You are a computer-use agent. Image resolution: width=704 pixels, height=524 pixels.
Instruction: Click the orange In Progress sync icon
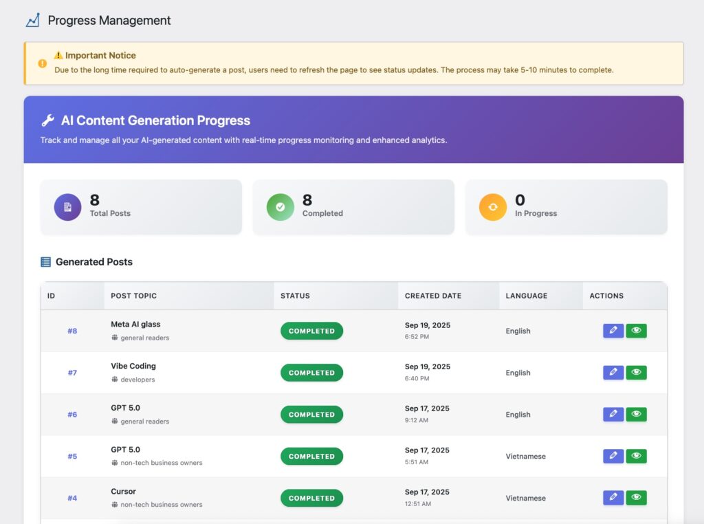[493, 207]
